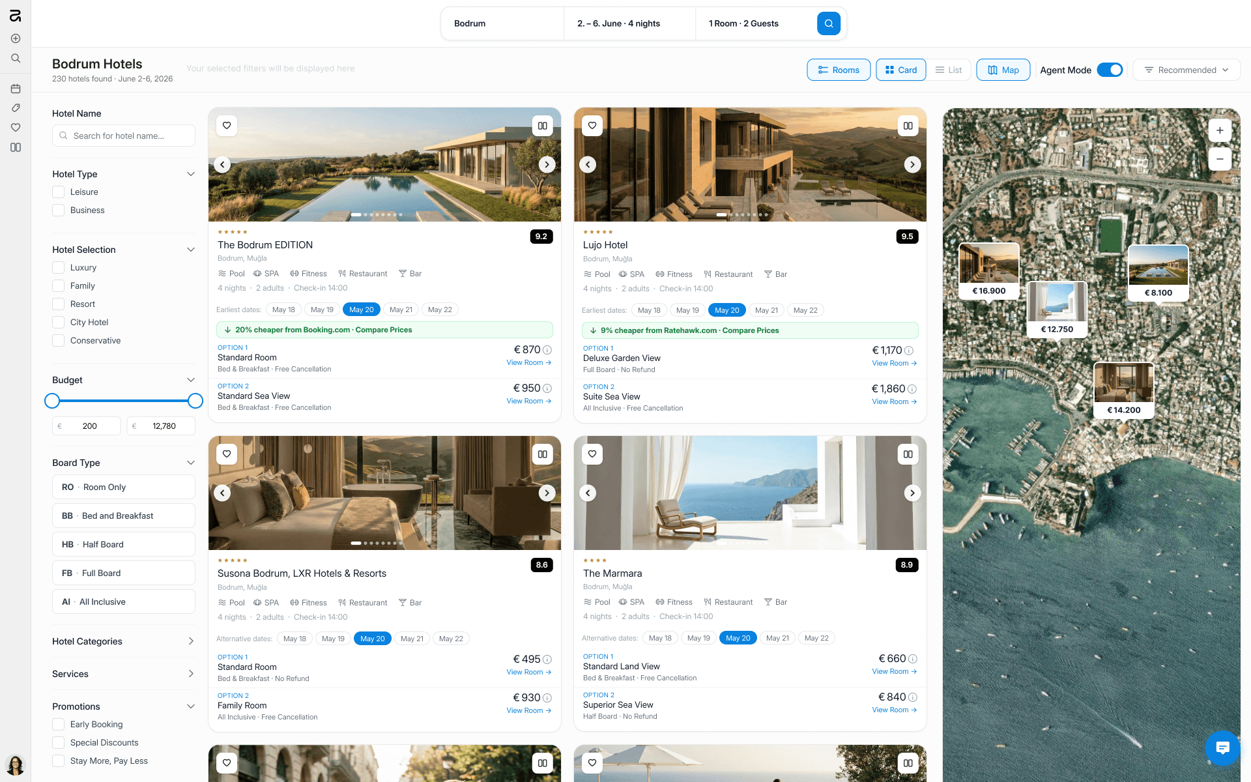The width and height of the screenshot is (1251, 782).
Task: Open the price tag icon in the left sidebar
Action: [x=16, y=108]
